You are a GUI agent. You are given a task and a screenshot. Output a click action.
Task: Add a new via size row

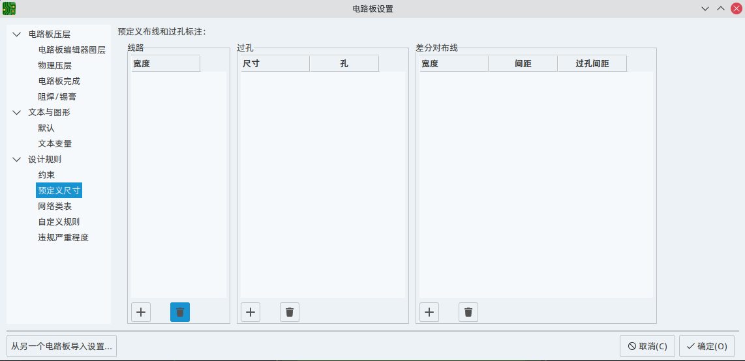point(251,312)
